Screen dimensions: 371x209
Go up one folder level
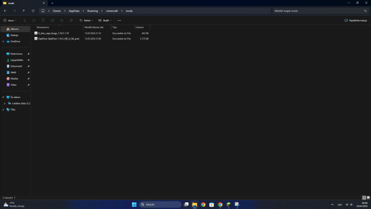click(x=24, y=11)
